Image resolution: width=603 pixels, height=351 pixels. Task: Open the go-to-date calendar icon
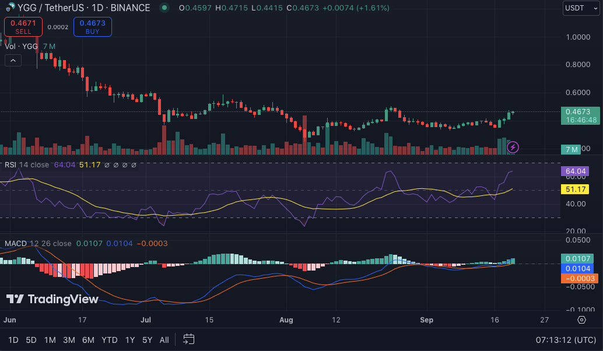click(x=188, y=339)
